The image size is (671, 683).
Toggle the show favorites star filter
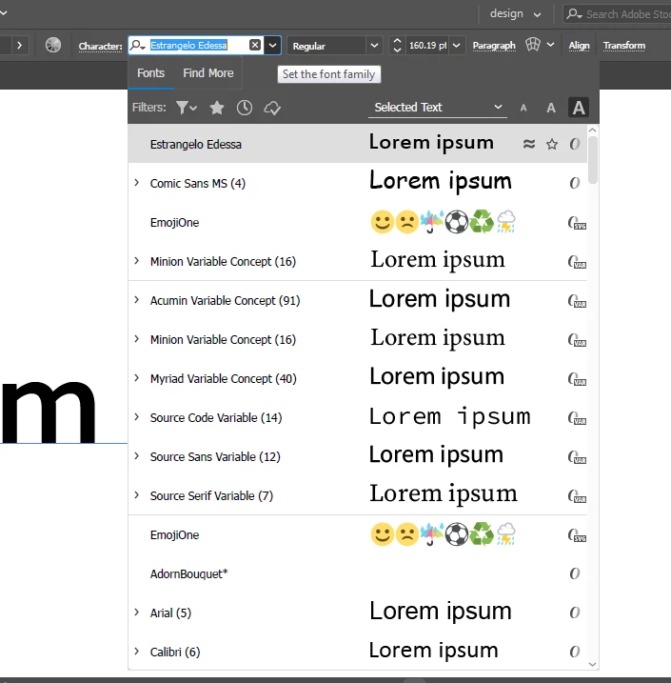pos(217,107)
